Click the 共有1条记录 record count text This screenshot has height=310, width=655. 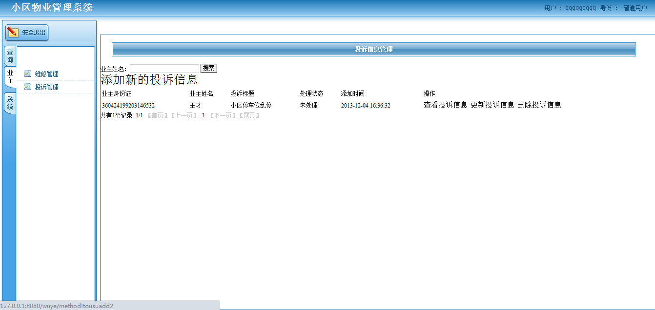click(117, 115)
